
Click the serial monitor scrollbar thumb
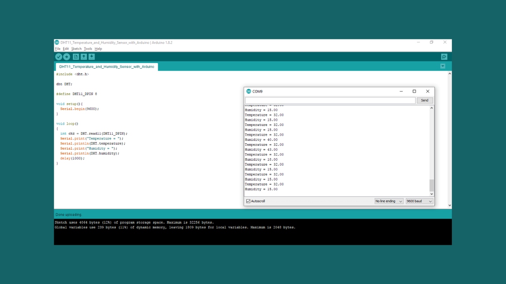432,185
